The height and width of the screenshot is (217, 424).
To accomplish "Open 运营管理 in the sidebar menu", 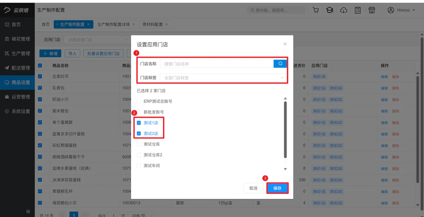I will [17, 97].
